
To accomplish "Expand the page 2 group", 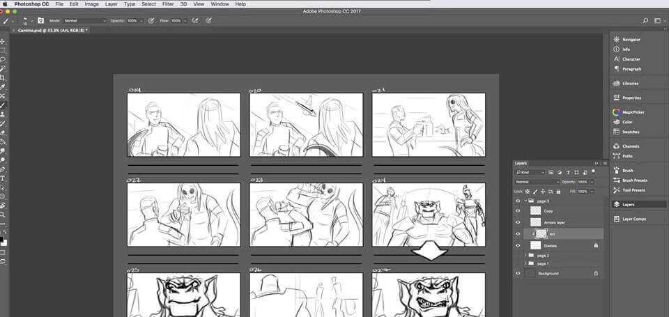I will [525, 256].
